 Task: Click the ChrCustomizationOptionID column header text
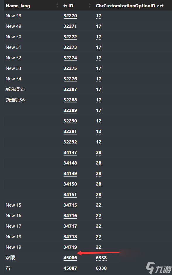pyautogui.click(x=126, y=6)
